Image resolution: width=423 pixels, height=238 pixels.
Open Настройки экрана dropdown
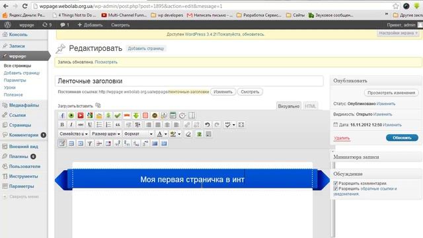click(x=398, y=33)
